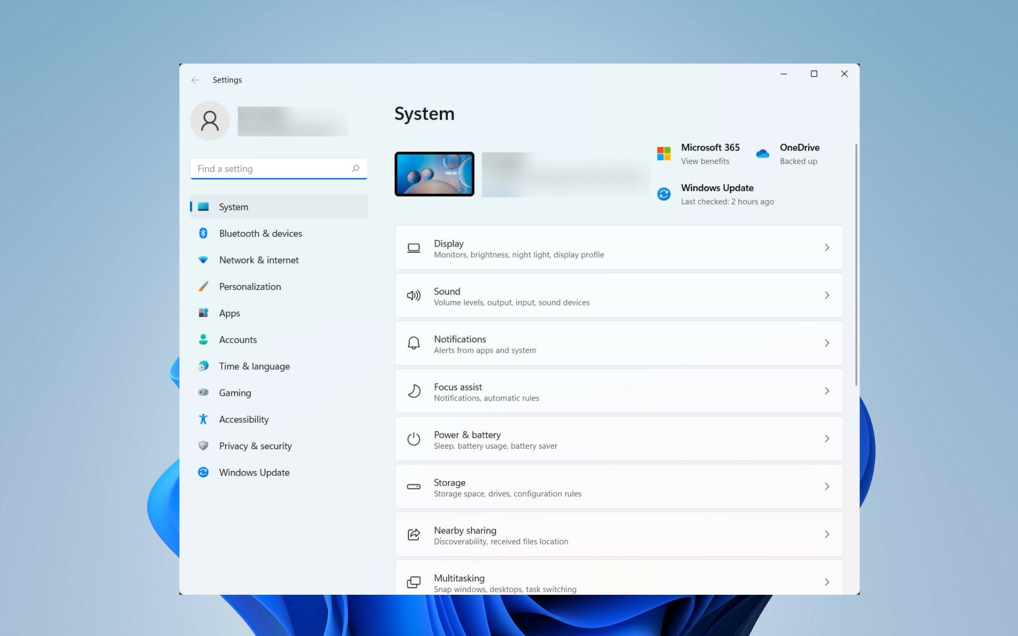Open the Nearby sharing settings
Viewport: 1018px width, 636px height.
[x=618, y=534]
